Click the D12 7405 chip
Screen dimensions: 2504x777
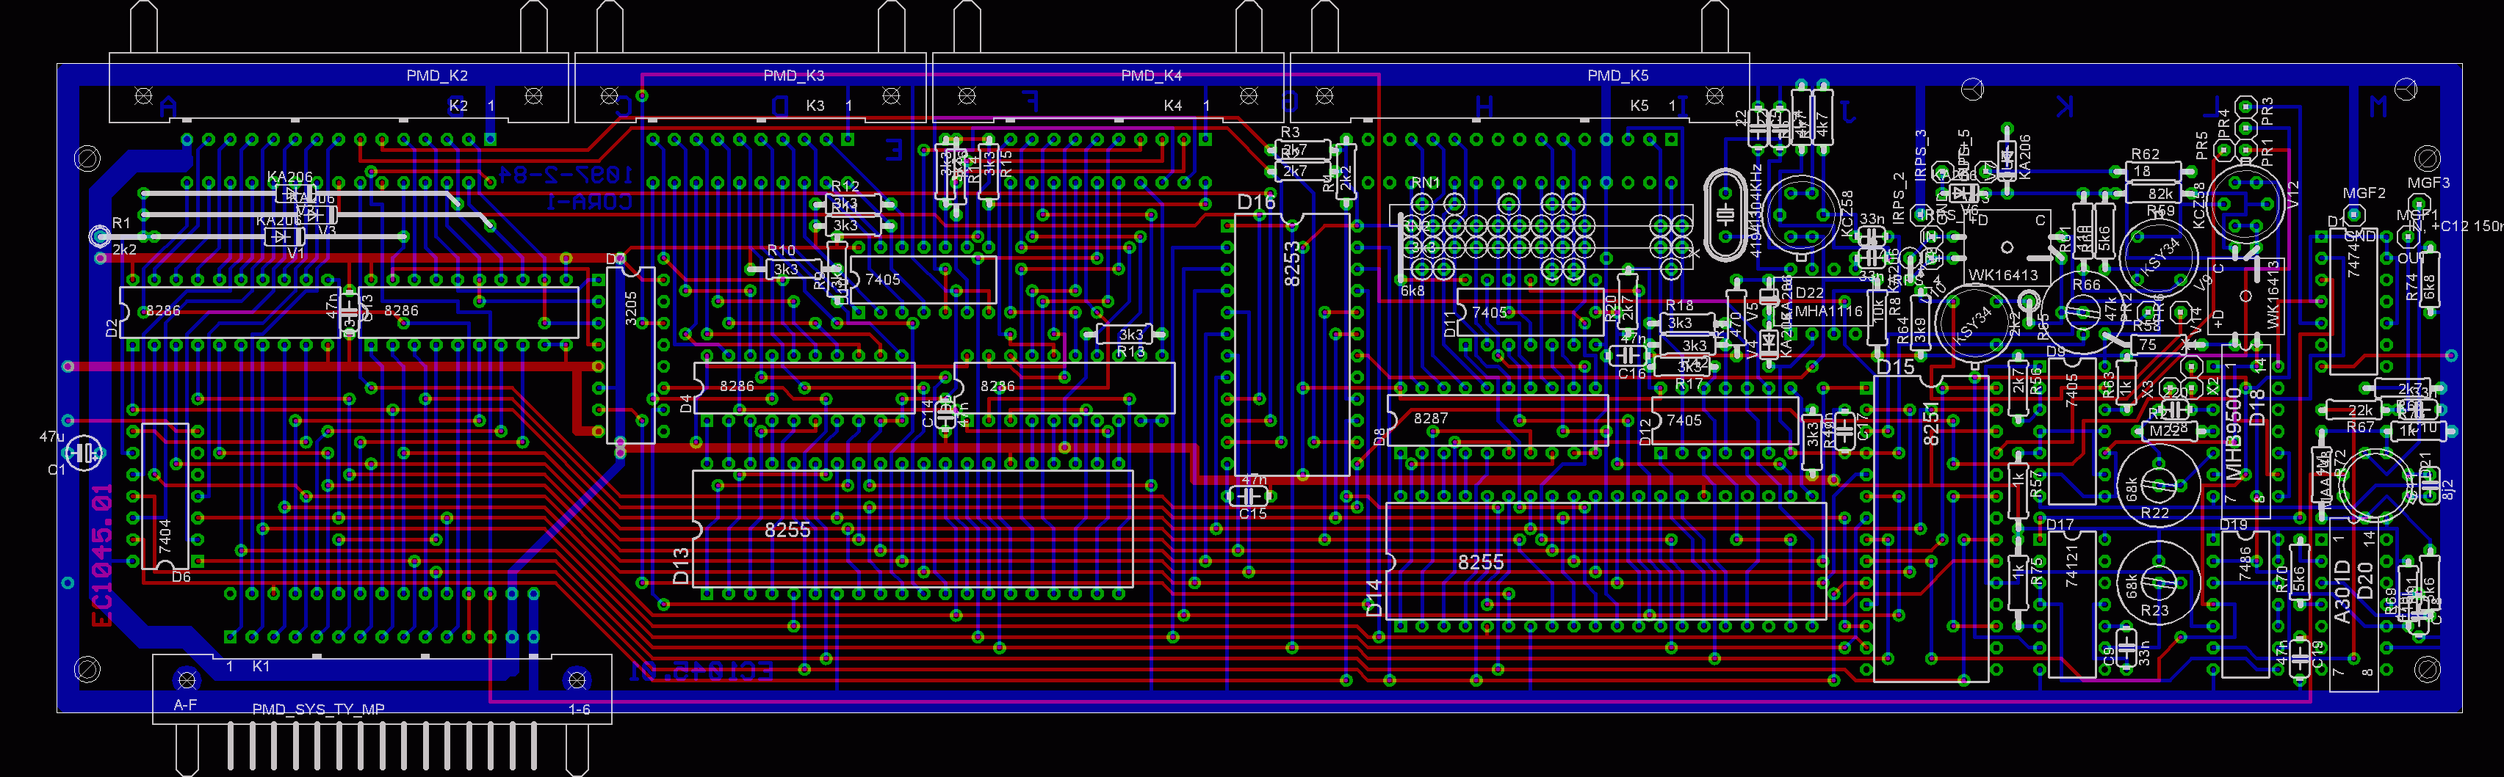[1723, 420]
